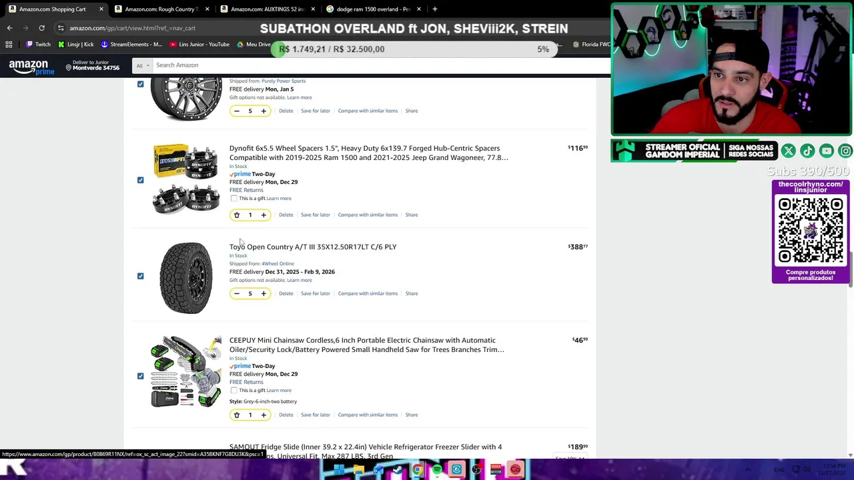Increase quantity of CEEPUY Mini Chainsaw

[x=264, y=415]
